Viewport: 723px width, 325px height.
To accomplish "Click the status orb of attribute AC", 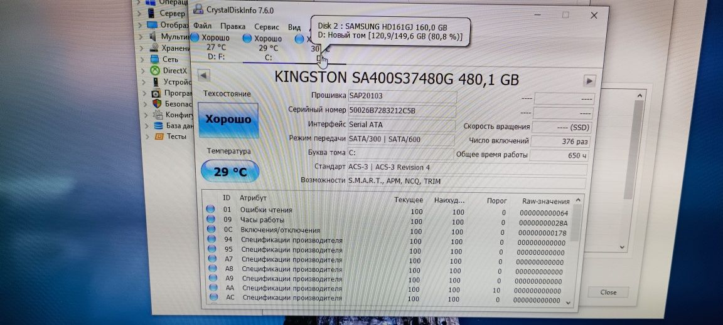I will (213, 297).
